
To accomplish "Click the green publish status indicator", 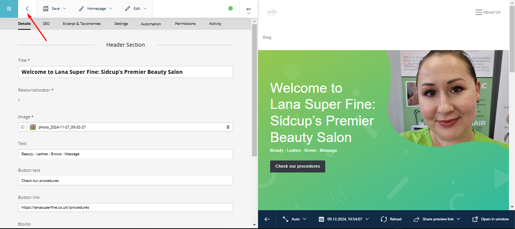I will coord(231,8).
